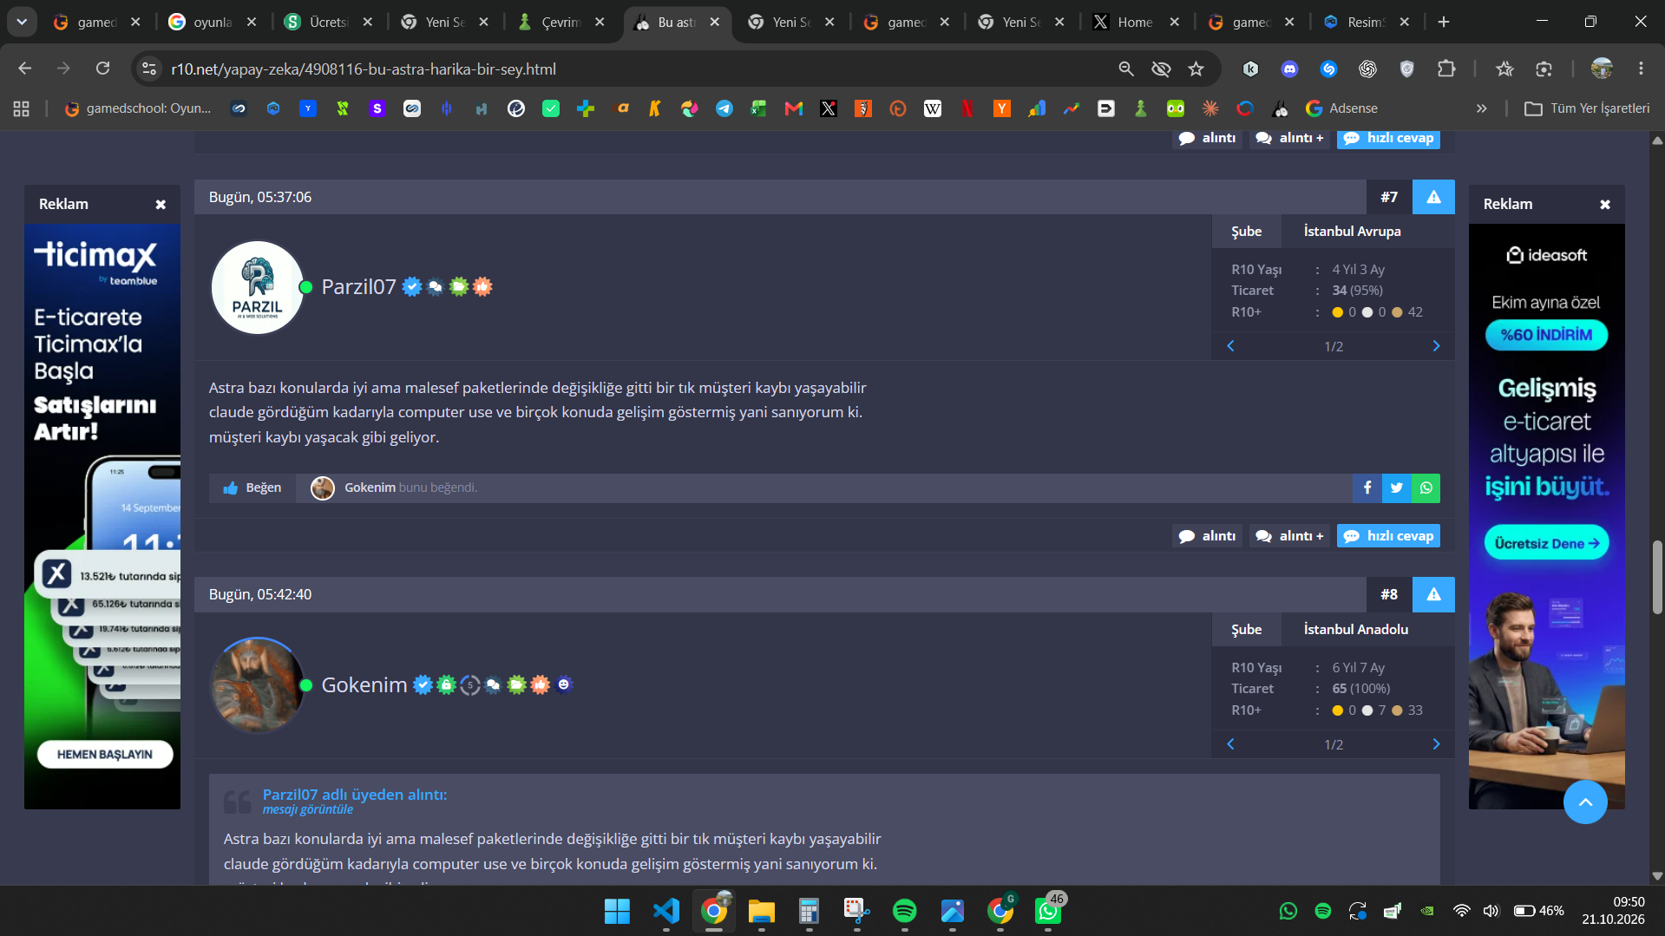Screen dimensions: 1665x936
Task: Open the Chrome profile avatar
Action: tap(1601, 69)
